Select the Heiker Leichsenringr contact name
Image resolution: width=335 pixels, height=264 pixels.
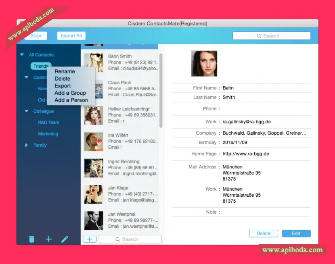pyautogui.click(x=129, y=109)
